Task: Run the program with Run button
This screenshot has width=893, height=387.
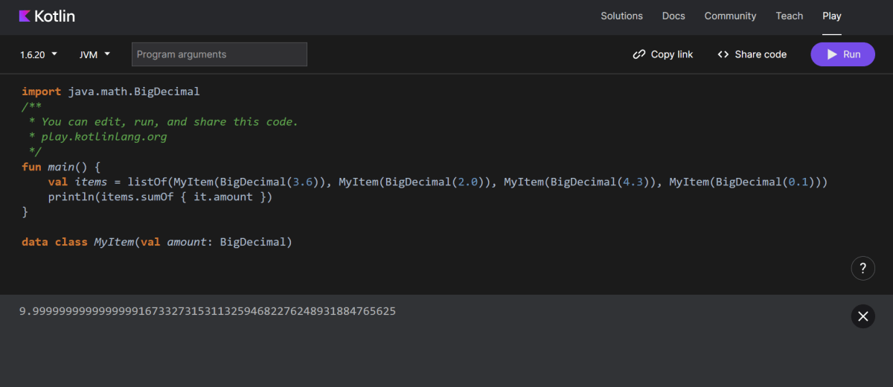Action: point(842,54)
